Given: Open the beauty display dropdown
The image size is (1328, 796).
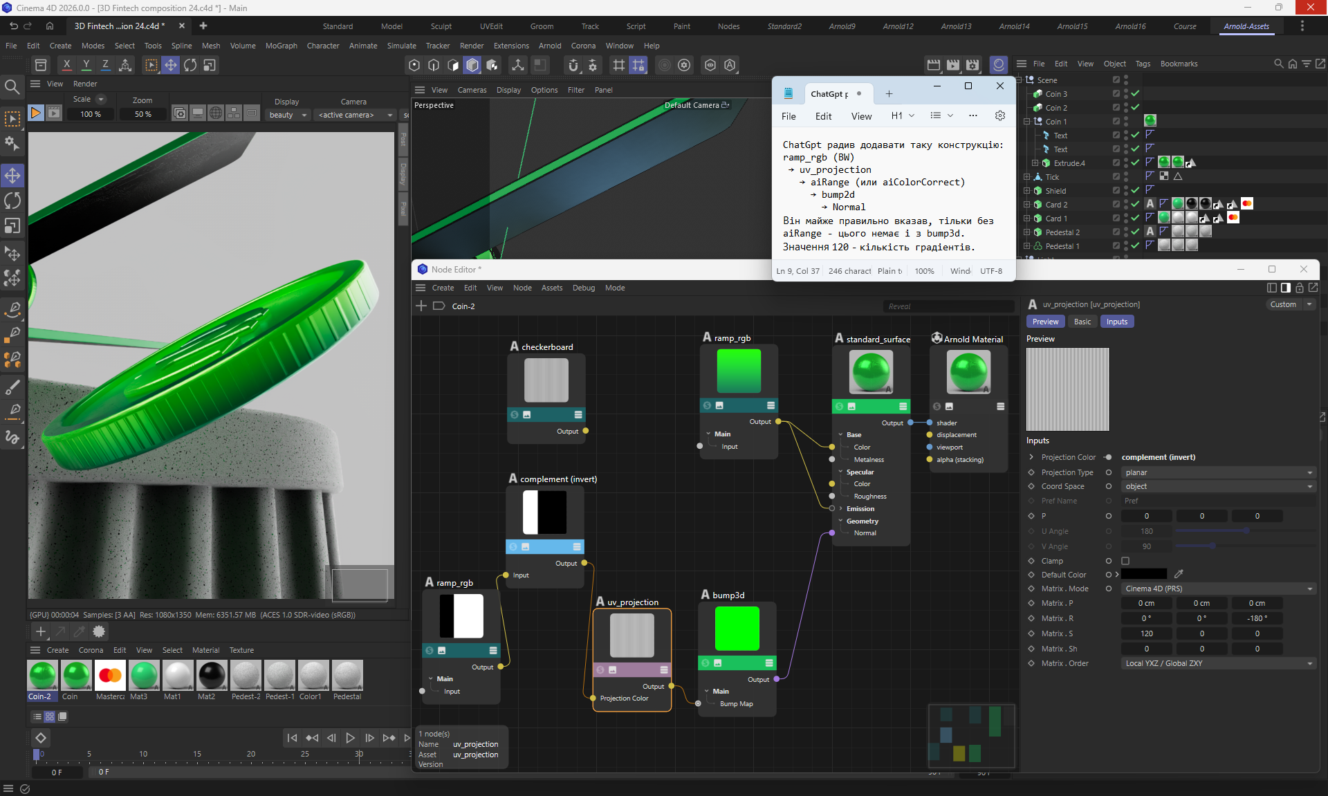Looking at the screenshot, I should point(288,115).
